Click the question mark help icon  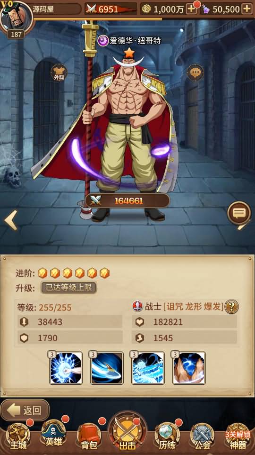click(x=231, y=307)
